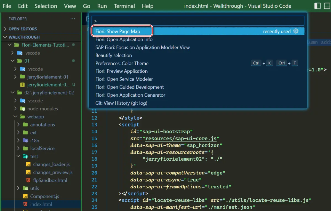Open Explorer views and more actions ellipsis
This screenshot has height=211, width=331.
point(73,19)
